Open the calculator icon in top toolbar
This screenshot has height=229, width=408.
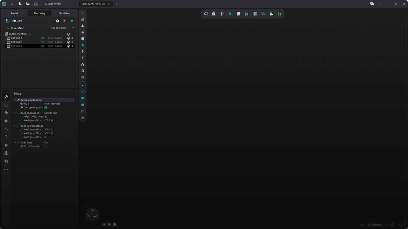point(255,14)
